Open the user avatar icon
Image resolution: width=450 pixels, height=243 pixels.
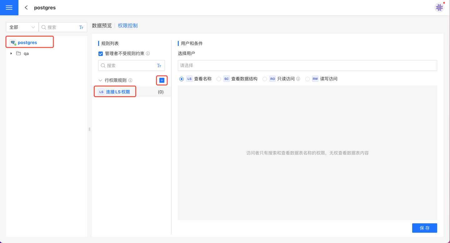(x=439, y=7)
